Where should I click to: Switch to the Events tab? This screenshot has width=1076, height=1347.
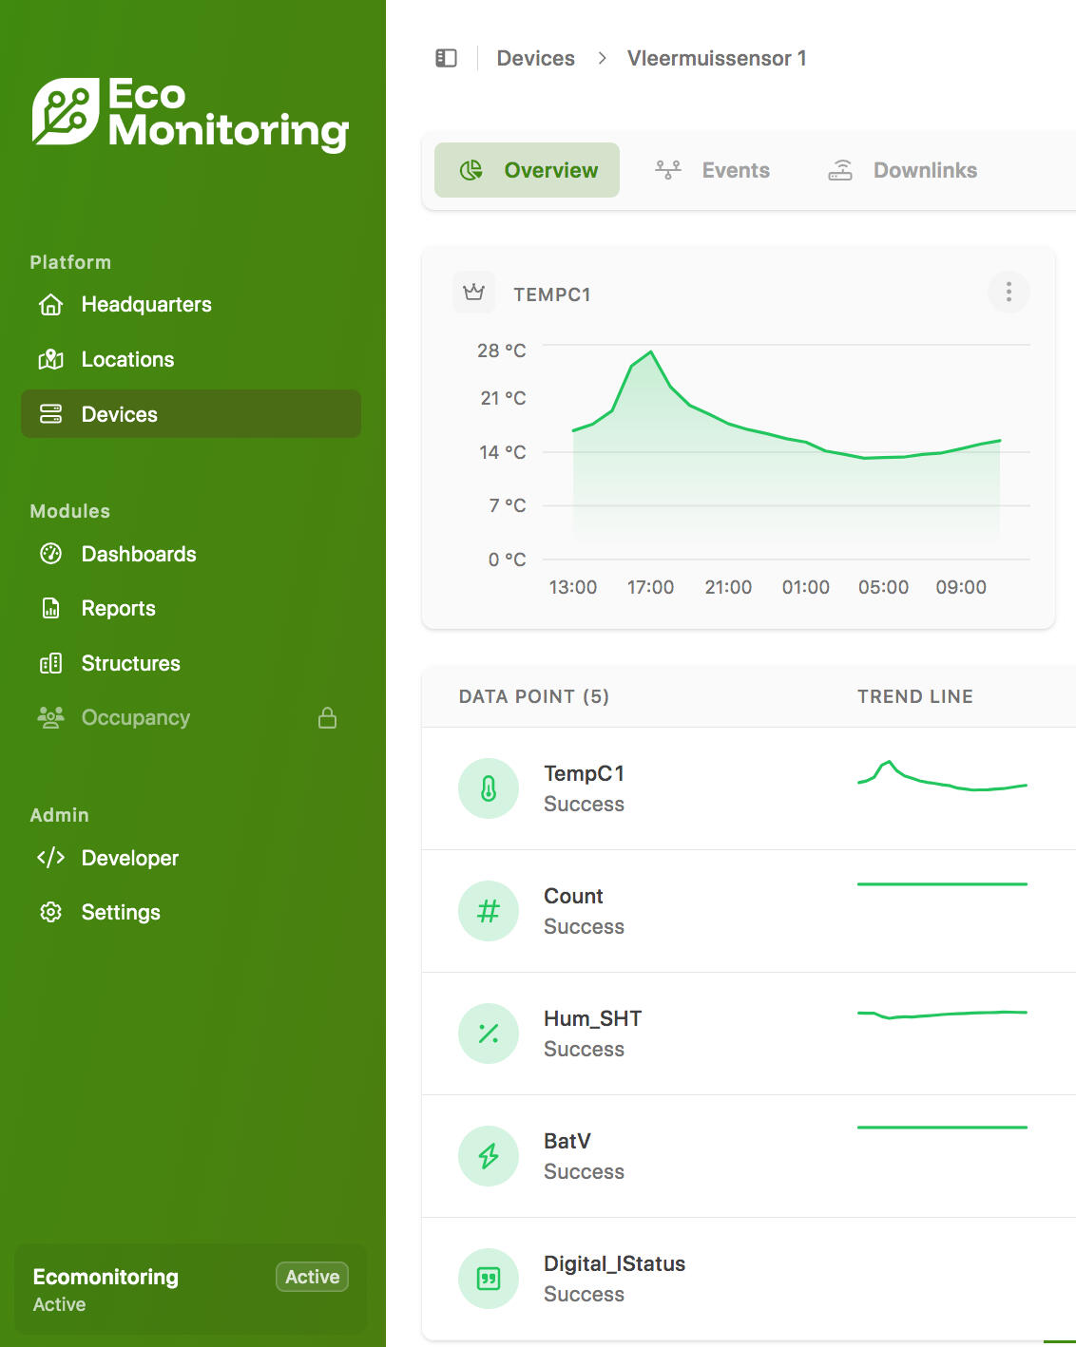pos(713,170)
